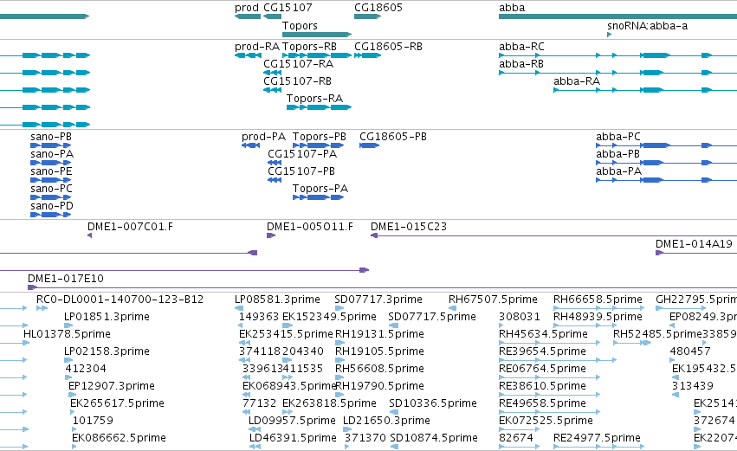Click EST EK265617.5prime
Viewport: 737px width, 451px height.
73,413
